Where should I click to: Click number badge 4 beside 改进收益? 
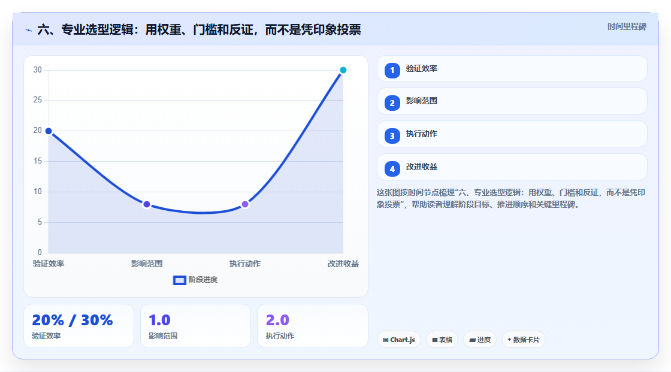pyautogui.click(x=392, y=169)
